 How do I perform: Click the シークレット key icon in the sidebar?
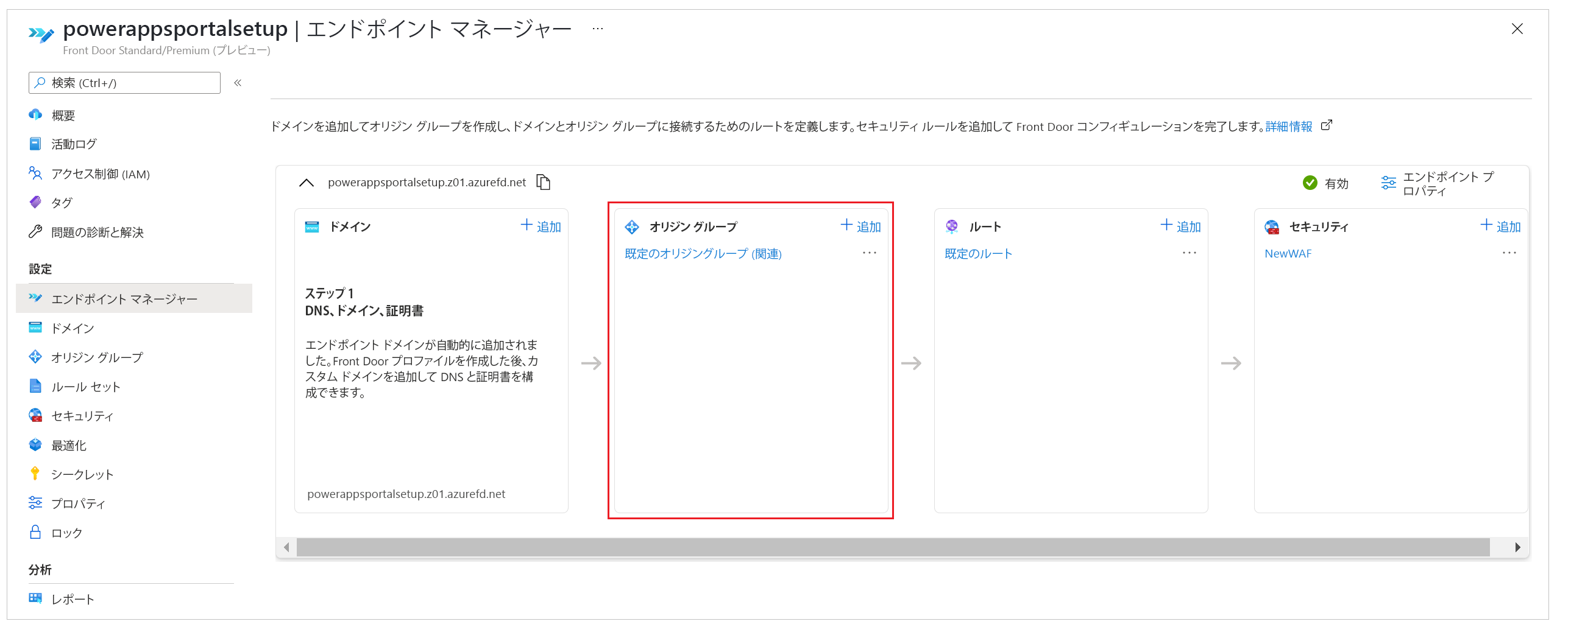(35, 474)
